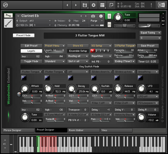Select previous preset arrow beside Clarinet Eb
The height and width of the screenshot is (154, 168).
click(81, 16)
